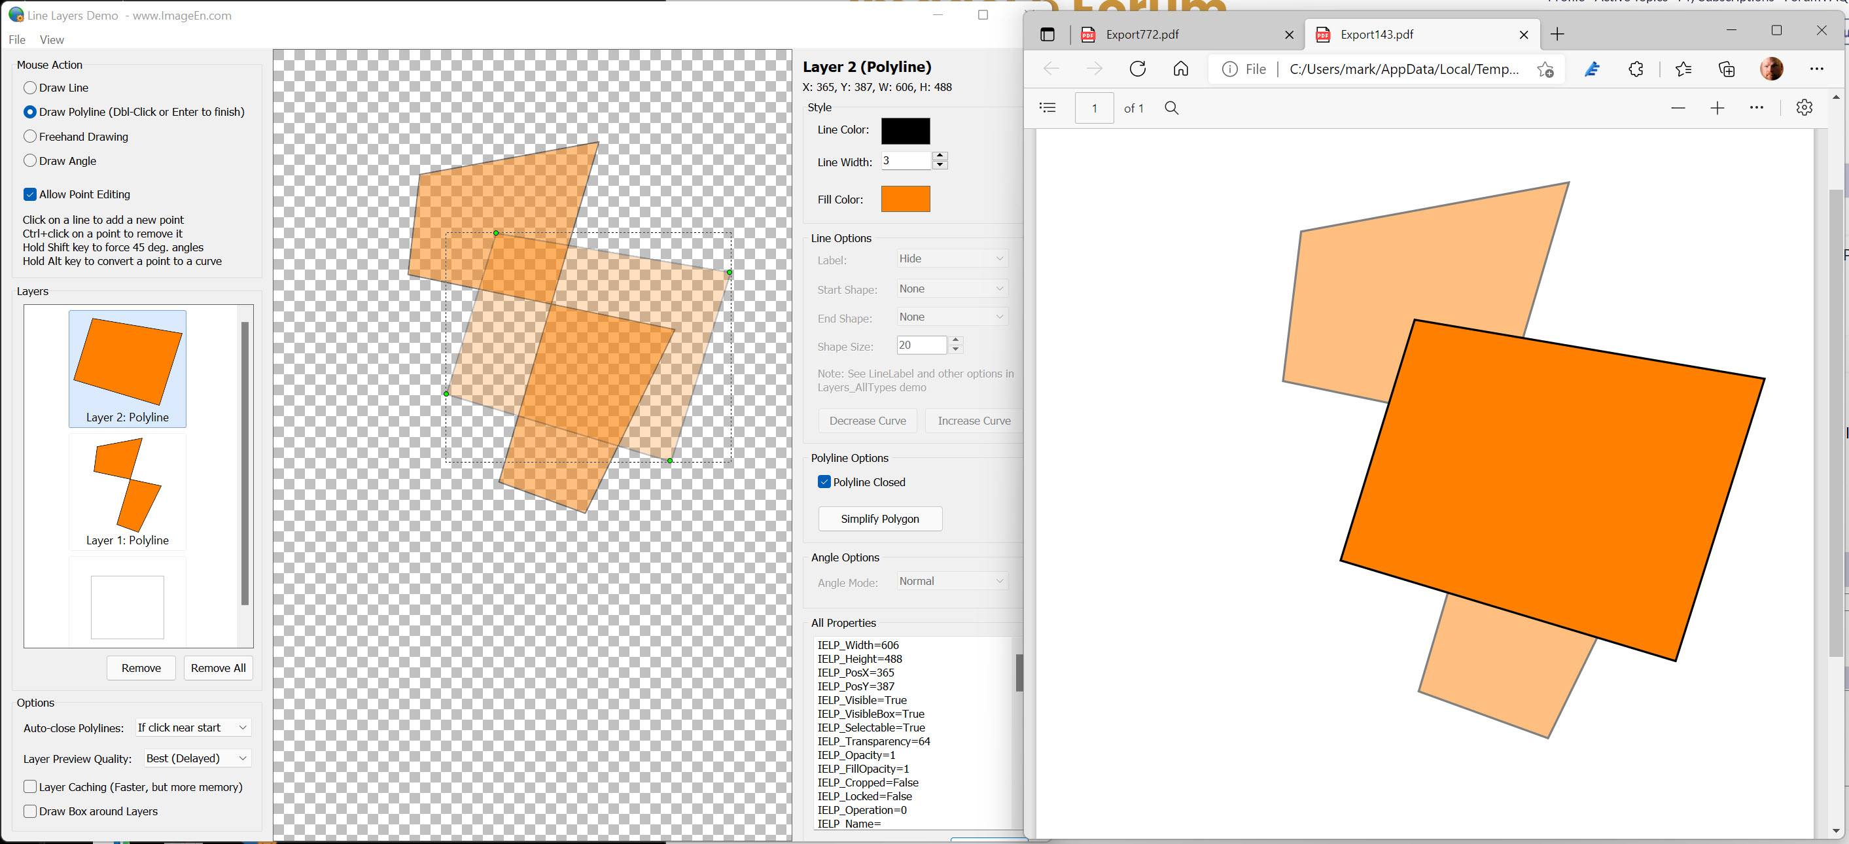Viewport: 1849px width, 844px height.
Task: Click the orange Fill Color swatch
Action: (x=906, y=199)
